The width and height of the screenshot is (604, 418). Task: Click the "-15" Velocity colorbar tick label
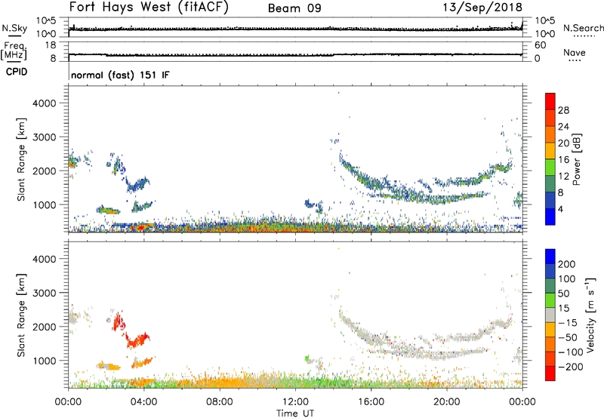[x=568, y=323]
